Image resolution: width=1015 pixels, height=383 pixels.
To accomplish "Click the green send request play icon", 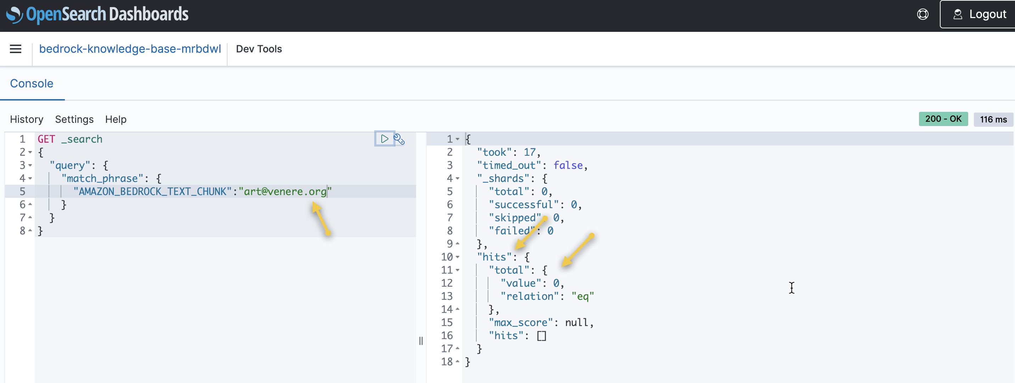I will (384, 138).
